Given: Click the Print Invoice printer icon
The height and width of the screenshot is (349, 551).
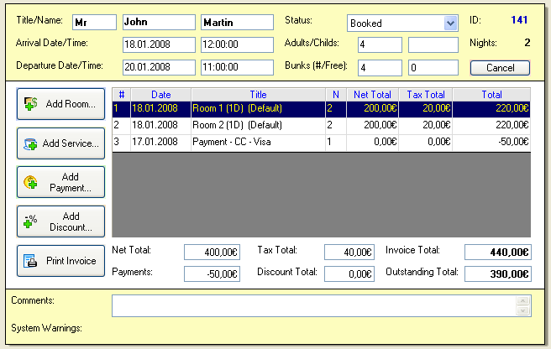Looking at the screenshot, I should tap(30, 261).
